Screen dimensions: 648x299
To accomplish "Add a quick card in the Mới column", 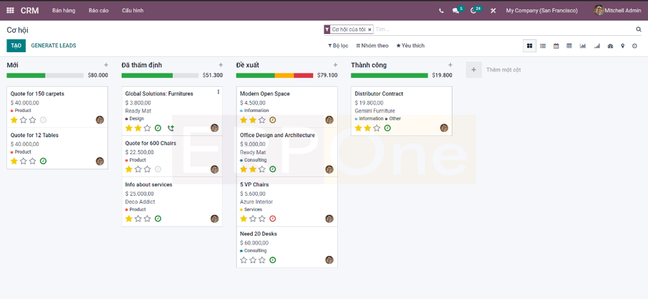I will point(106,65).
